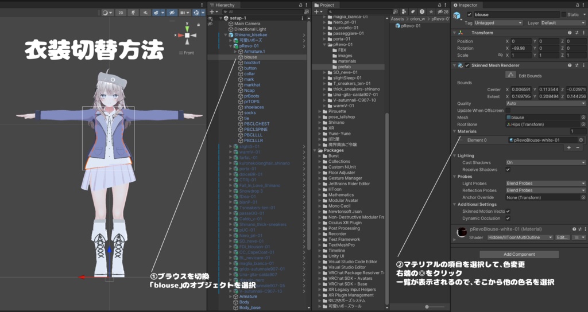Add material element with plus button

(x=569, y=147)
